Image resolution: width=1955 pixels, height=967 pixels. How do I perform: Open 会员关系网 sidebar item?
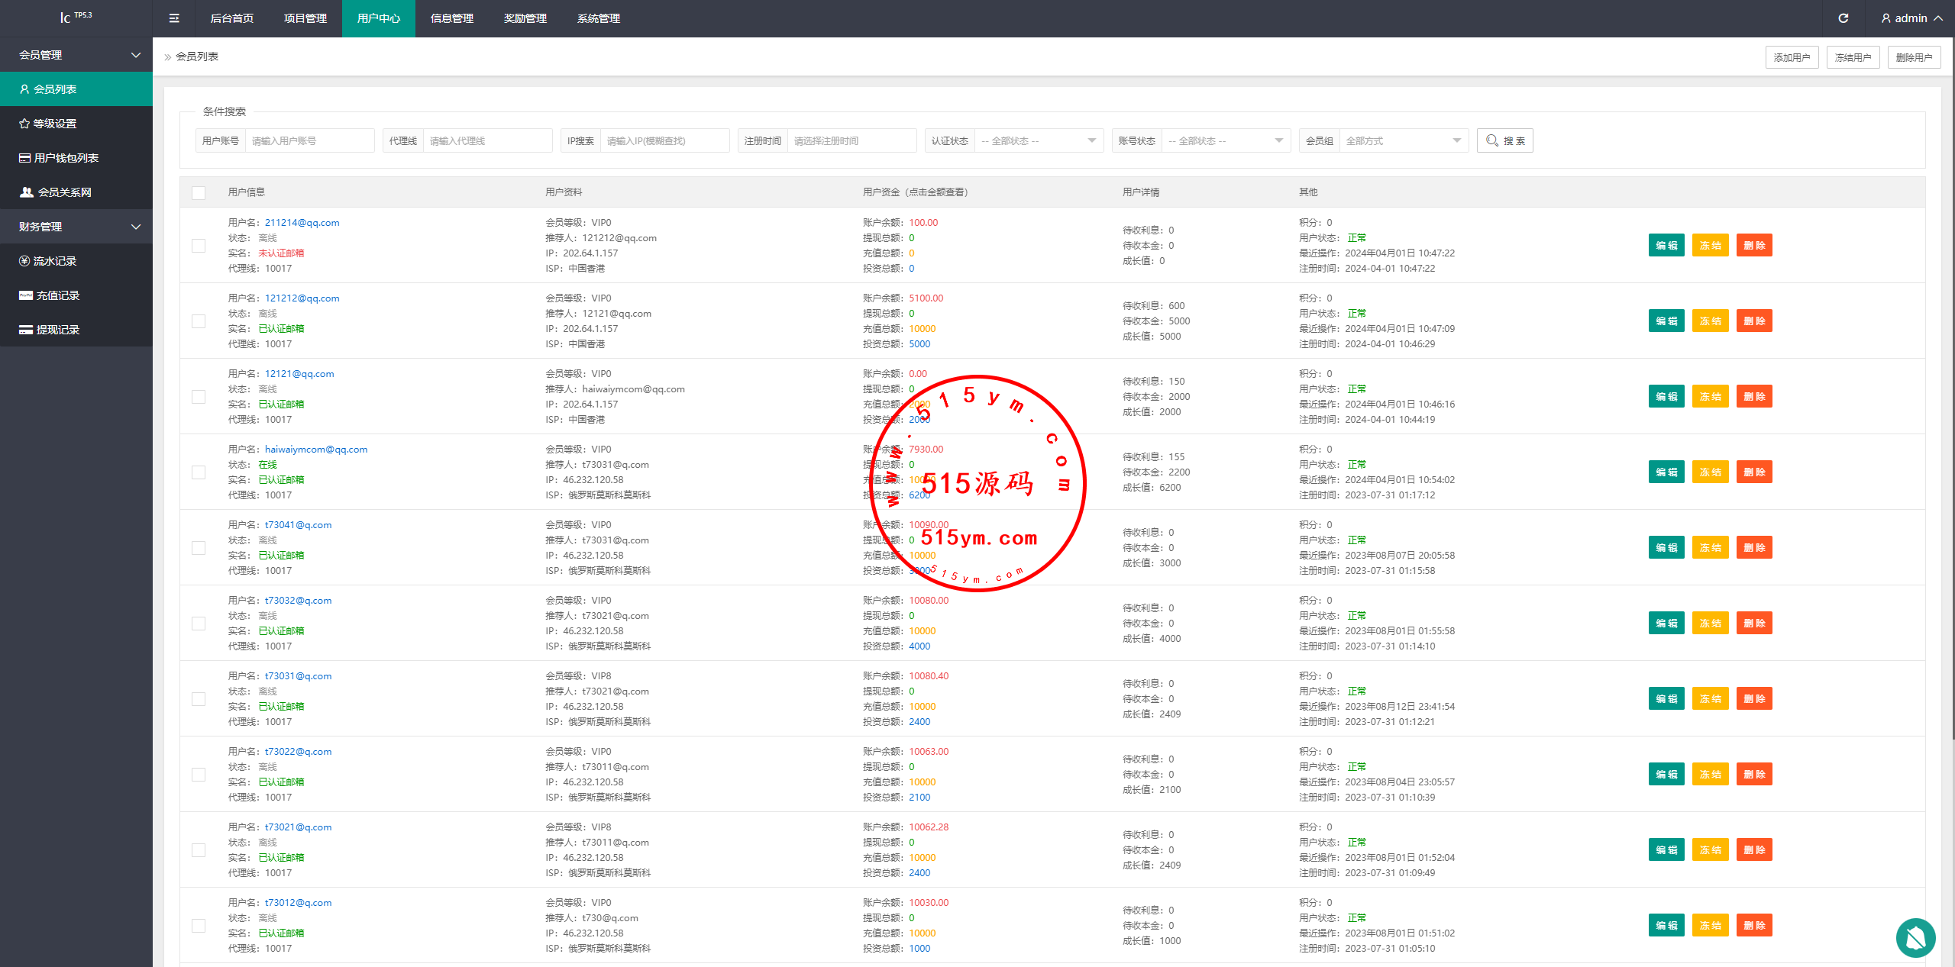pyautogui.click(x=64, y=192)
